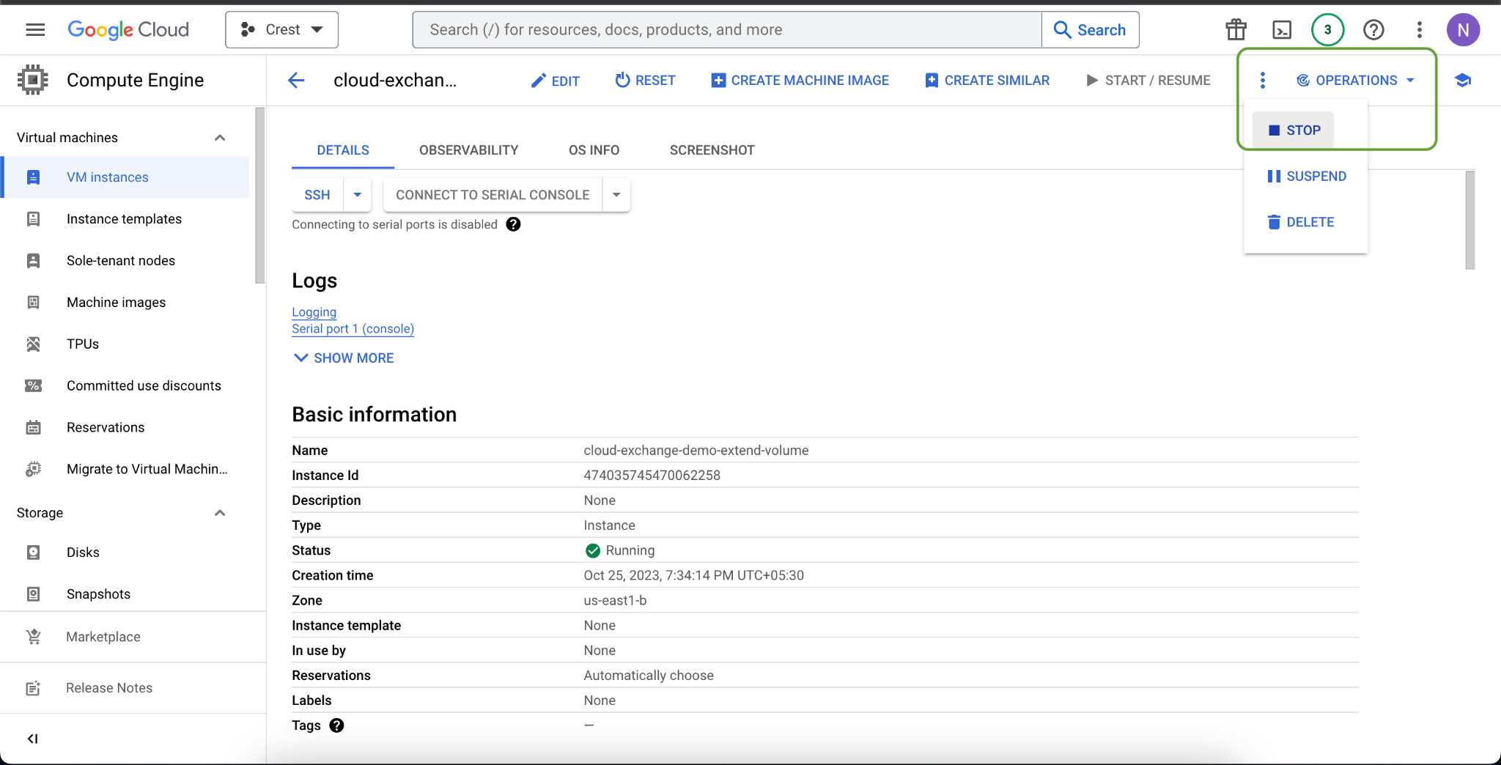The width and height of the screenshot is (1501, 765).
Task: Switch to the OBSERVABILITY tab
Action: 469,150
